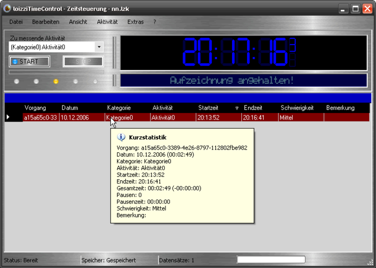The image size is (376, 268).
Task: Click the blue digital clock display
Action: coord(243,52)
